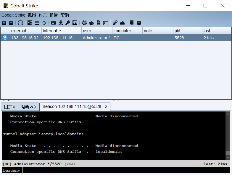Click the terminal scripted web delivery icon
Viewport: 232px width, 175px height.
(106, 23)
